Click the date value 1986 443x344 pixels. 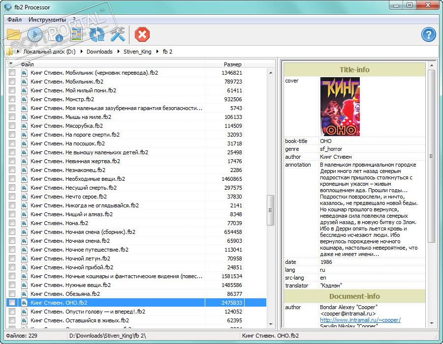(326, 262)
